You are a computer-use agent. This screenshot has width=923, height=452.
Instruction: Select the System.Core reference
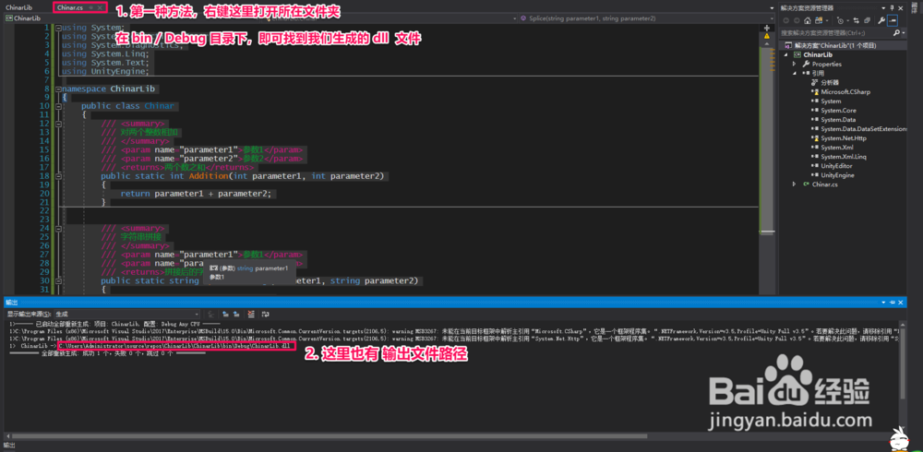[x=838, y=111]
